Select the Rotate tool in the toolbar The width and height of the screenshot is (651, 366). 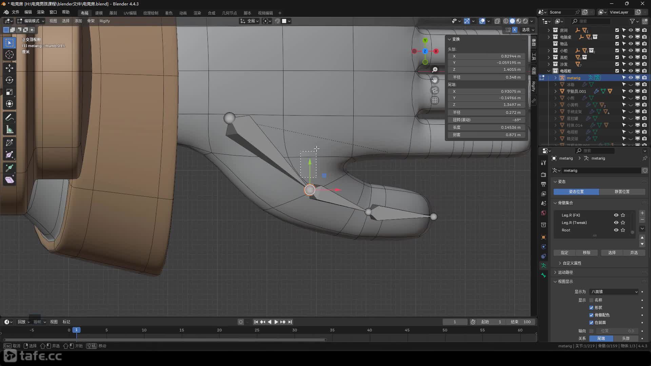click(9, 80)
